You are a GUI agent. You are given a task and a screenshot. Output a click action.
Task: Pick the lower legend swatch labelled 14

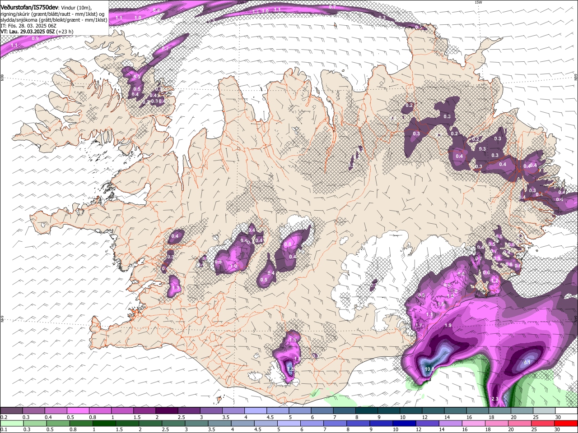(x=451, y=424)
